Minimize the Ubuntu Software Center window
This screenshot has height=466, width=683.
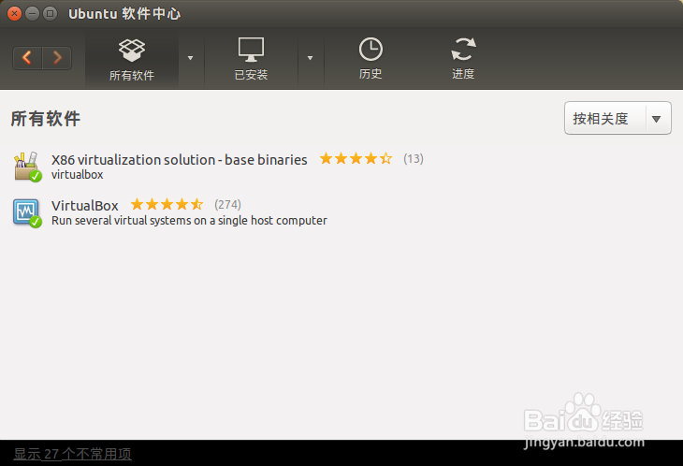coord(32,14)
